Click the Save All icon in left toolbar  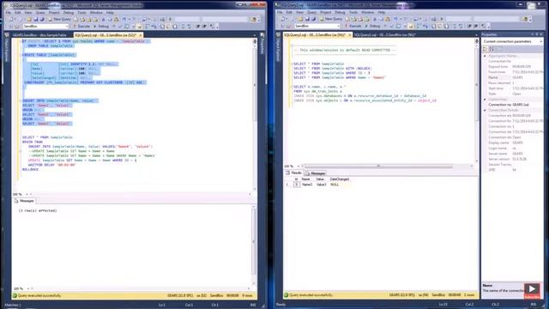(x=42, y=19)
